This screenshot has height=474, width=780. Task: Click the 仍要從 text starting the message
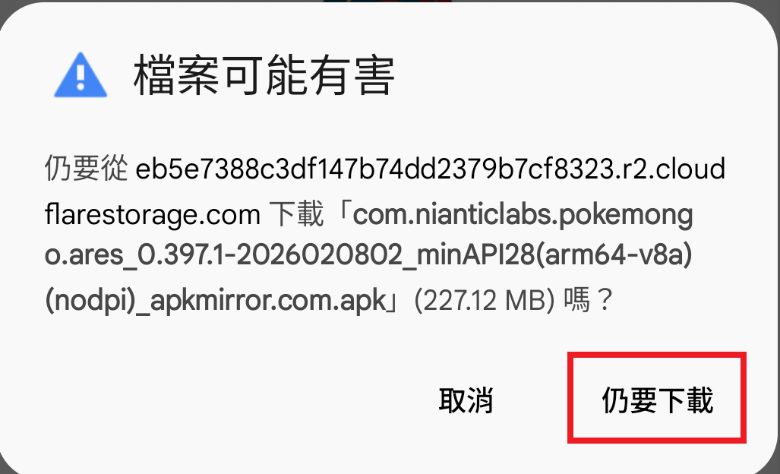click(87, 168)
